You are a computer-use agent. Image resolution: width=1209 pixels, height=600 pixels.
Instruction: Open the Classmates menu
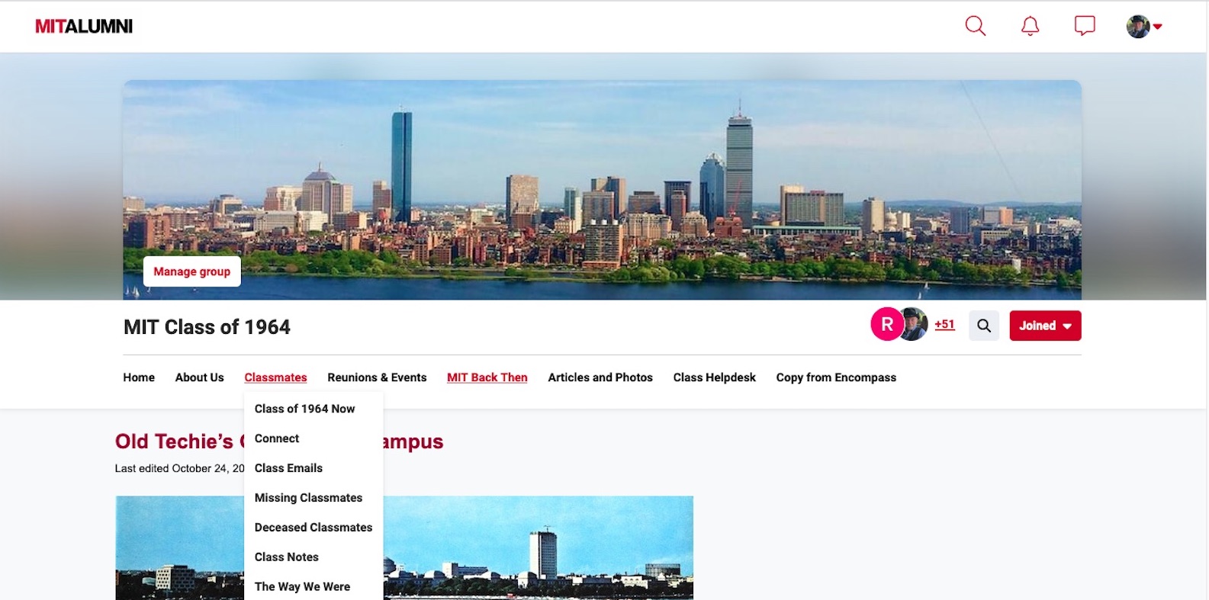[x=275, y=377]
